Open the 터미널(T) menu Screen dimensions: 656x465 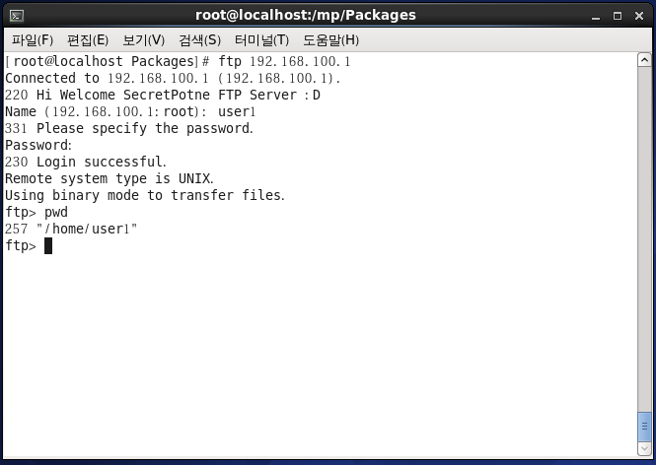pos(261,40)
